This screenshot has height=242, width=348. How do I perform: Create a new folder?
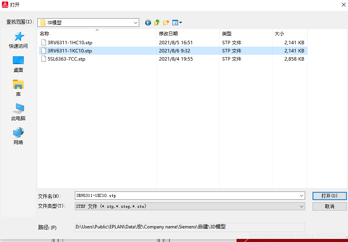click(166, 23)
